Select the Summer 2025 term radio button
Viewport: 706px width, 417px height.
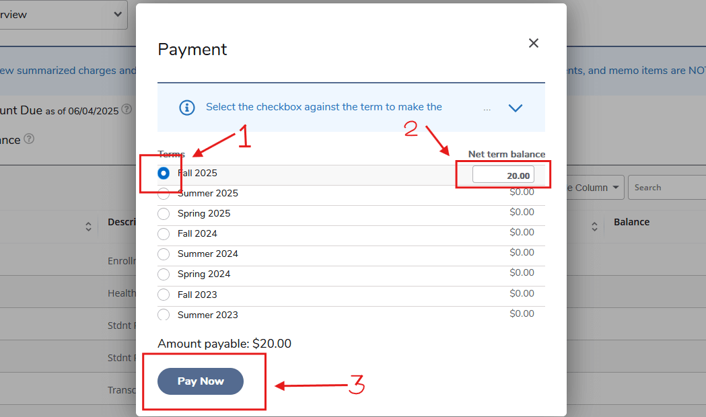click(164, 194)
